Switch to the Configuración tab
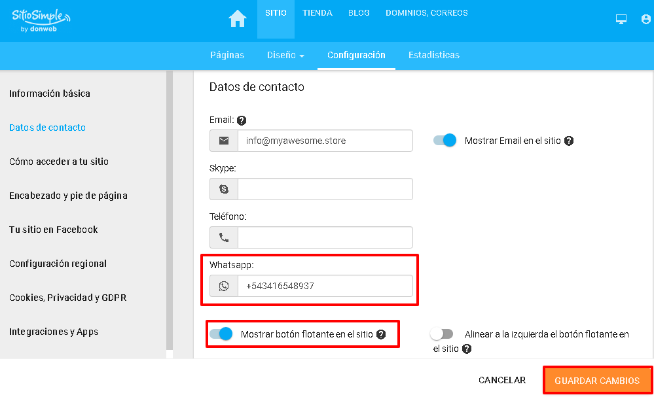654x397 pixels. (x=356, y=55)
